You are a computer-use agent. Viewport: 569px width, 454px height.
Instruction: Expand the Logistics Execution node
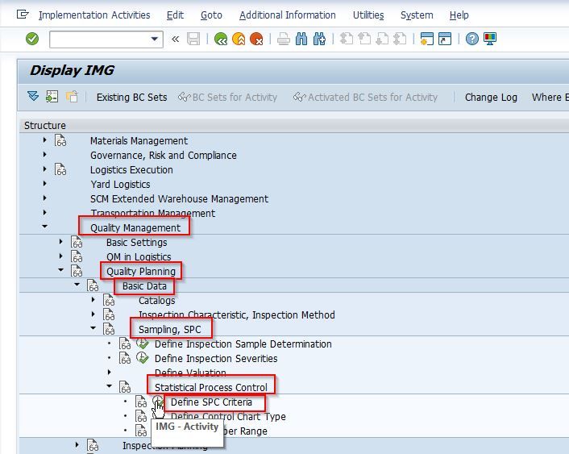pos(44,169)
